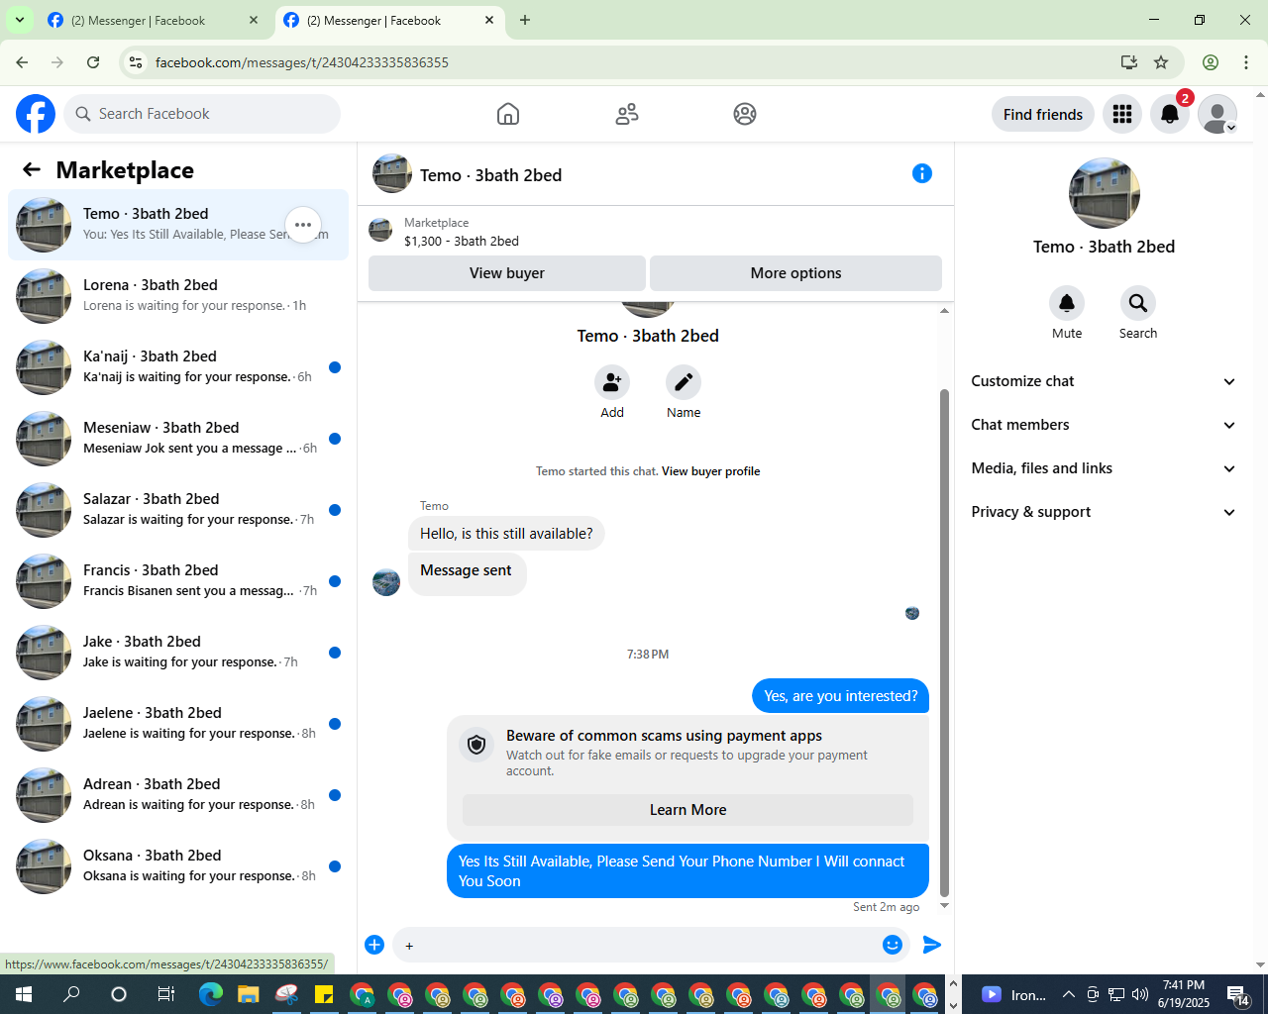Screen dimensions: 1268x1014
Task: Click the Temo profile picture in the right panel
Action: (1104, 193)
